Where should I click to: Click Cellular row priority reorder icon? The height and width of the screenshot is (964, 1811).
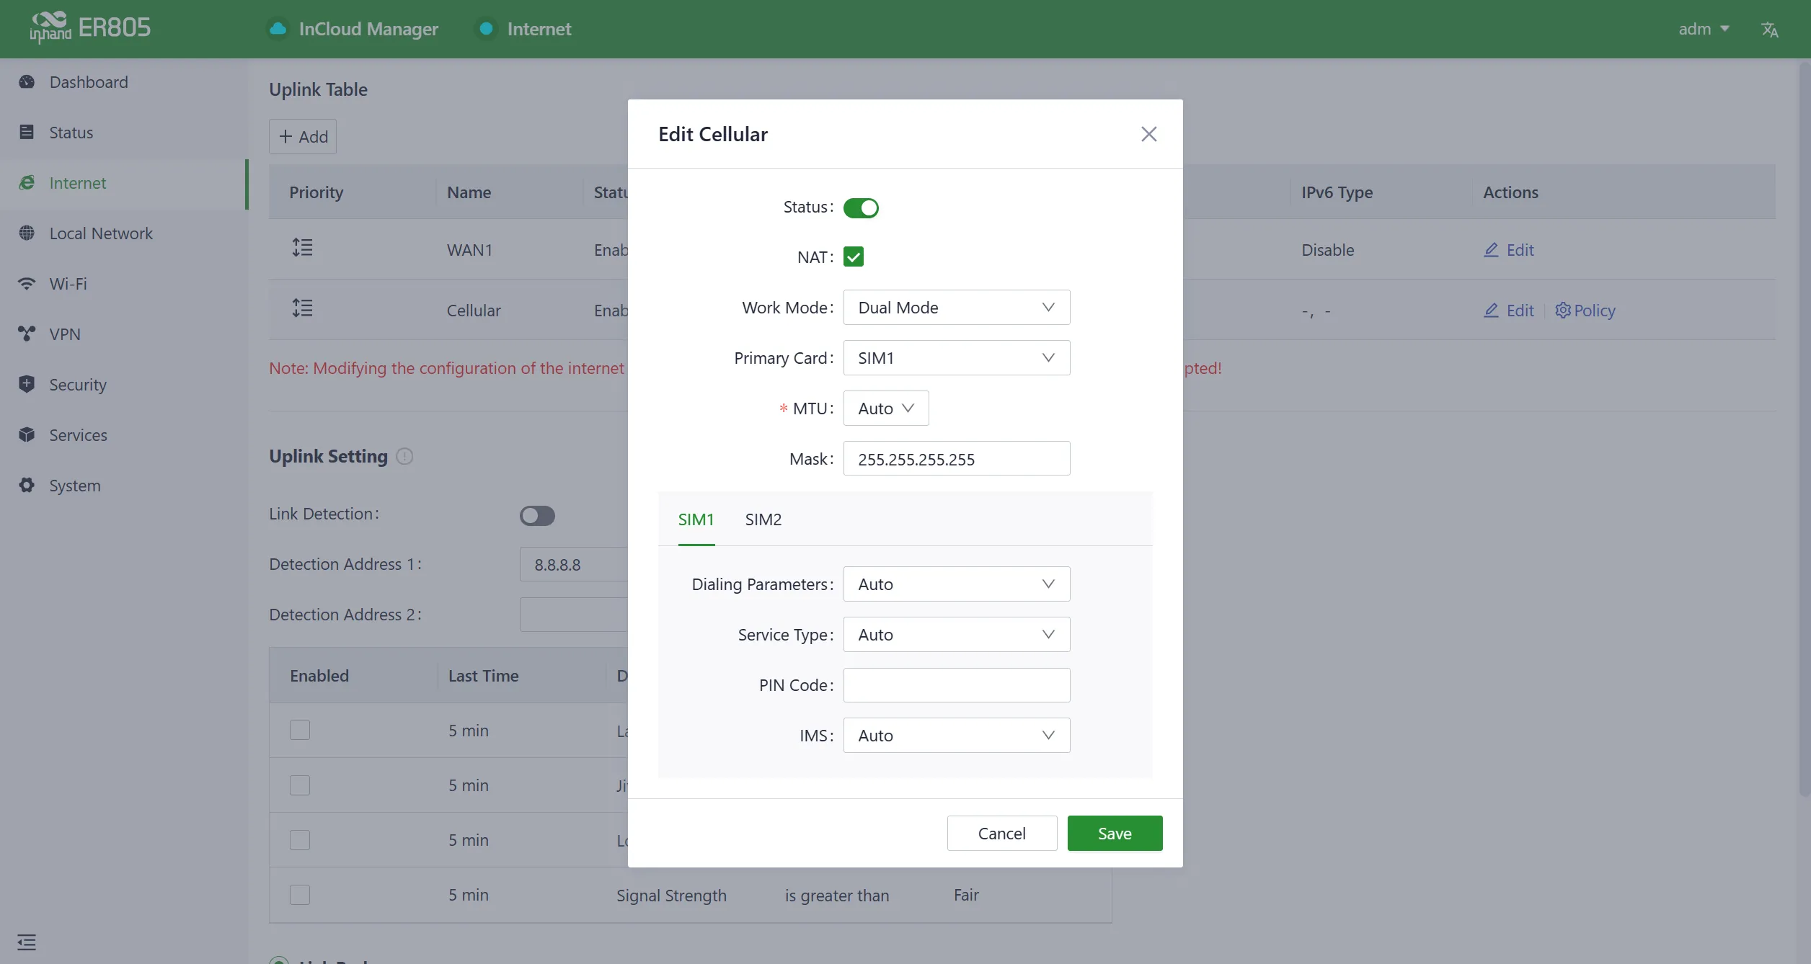click(x=303, y=309)
